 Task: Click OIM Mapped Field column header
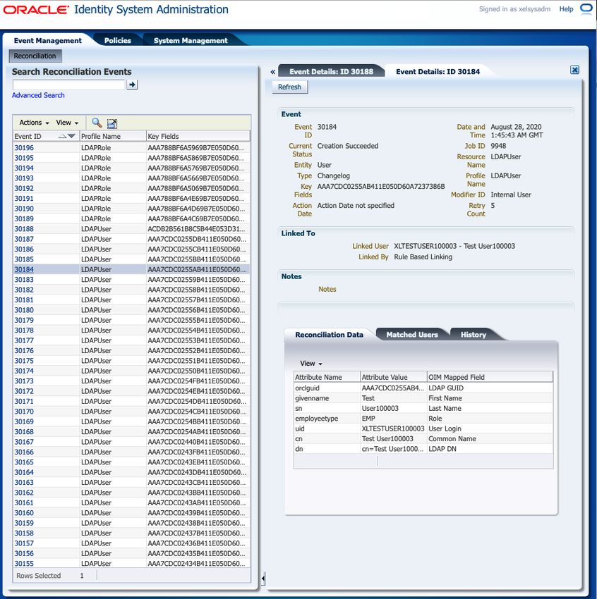(x=490, y=377)
